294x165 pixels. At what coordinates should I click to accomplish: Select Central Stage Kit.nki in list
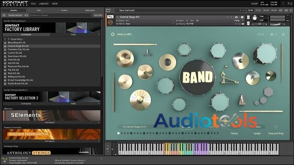[x=51, y=46]
